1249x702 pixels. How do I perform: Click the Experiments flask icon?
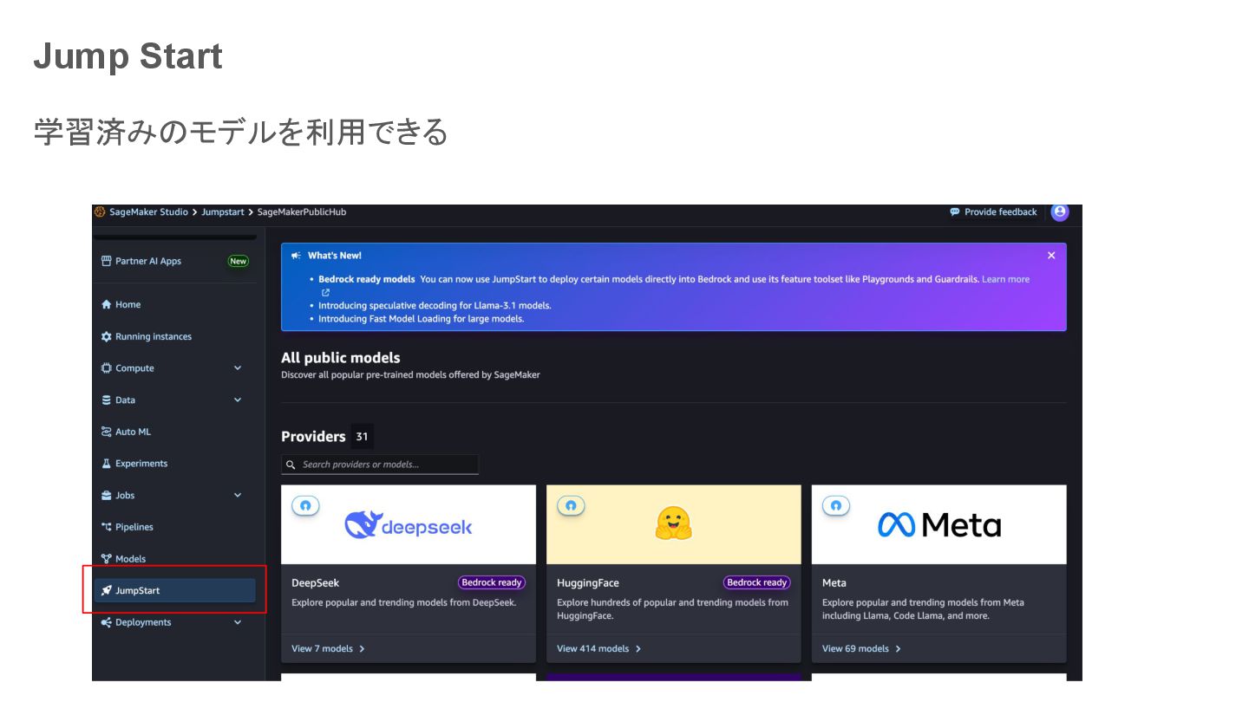tap(107, 464)
